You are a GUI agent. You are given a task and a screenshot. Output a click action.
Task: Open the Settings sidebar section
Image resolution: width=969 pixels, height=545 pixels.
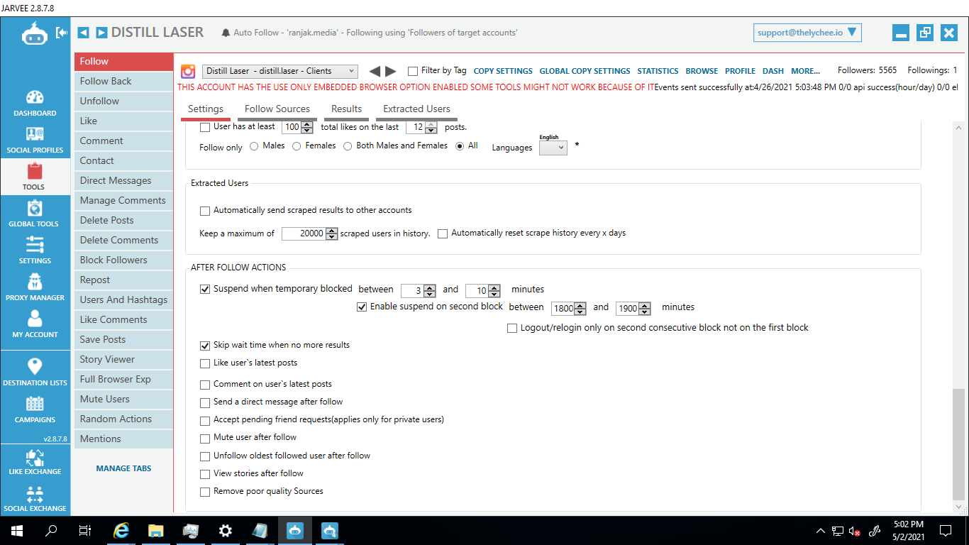point(35,251)
